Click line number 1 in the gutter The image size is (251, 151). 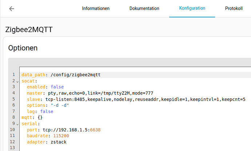click(13, 75)
